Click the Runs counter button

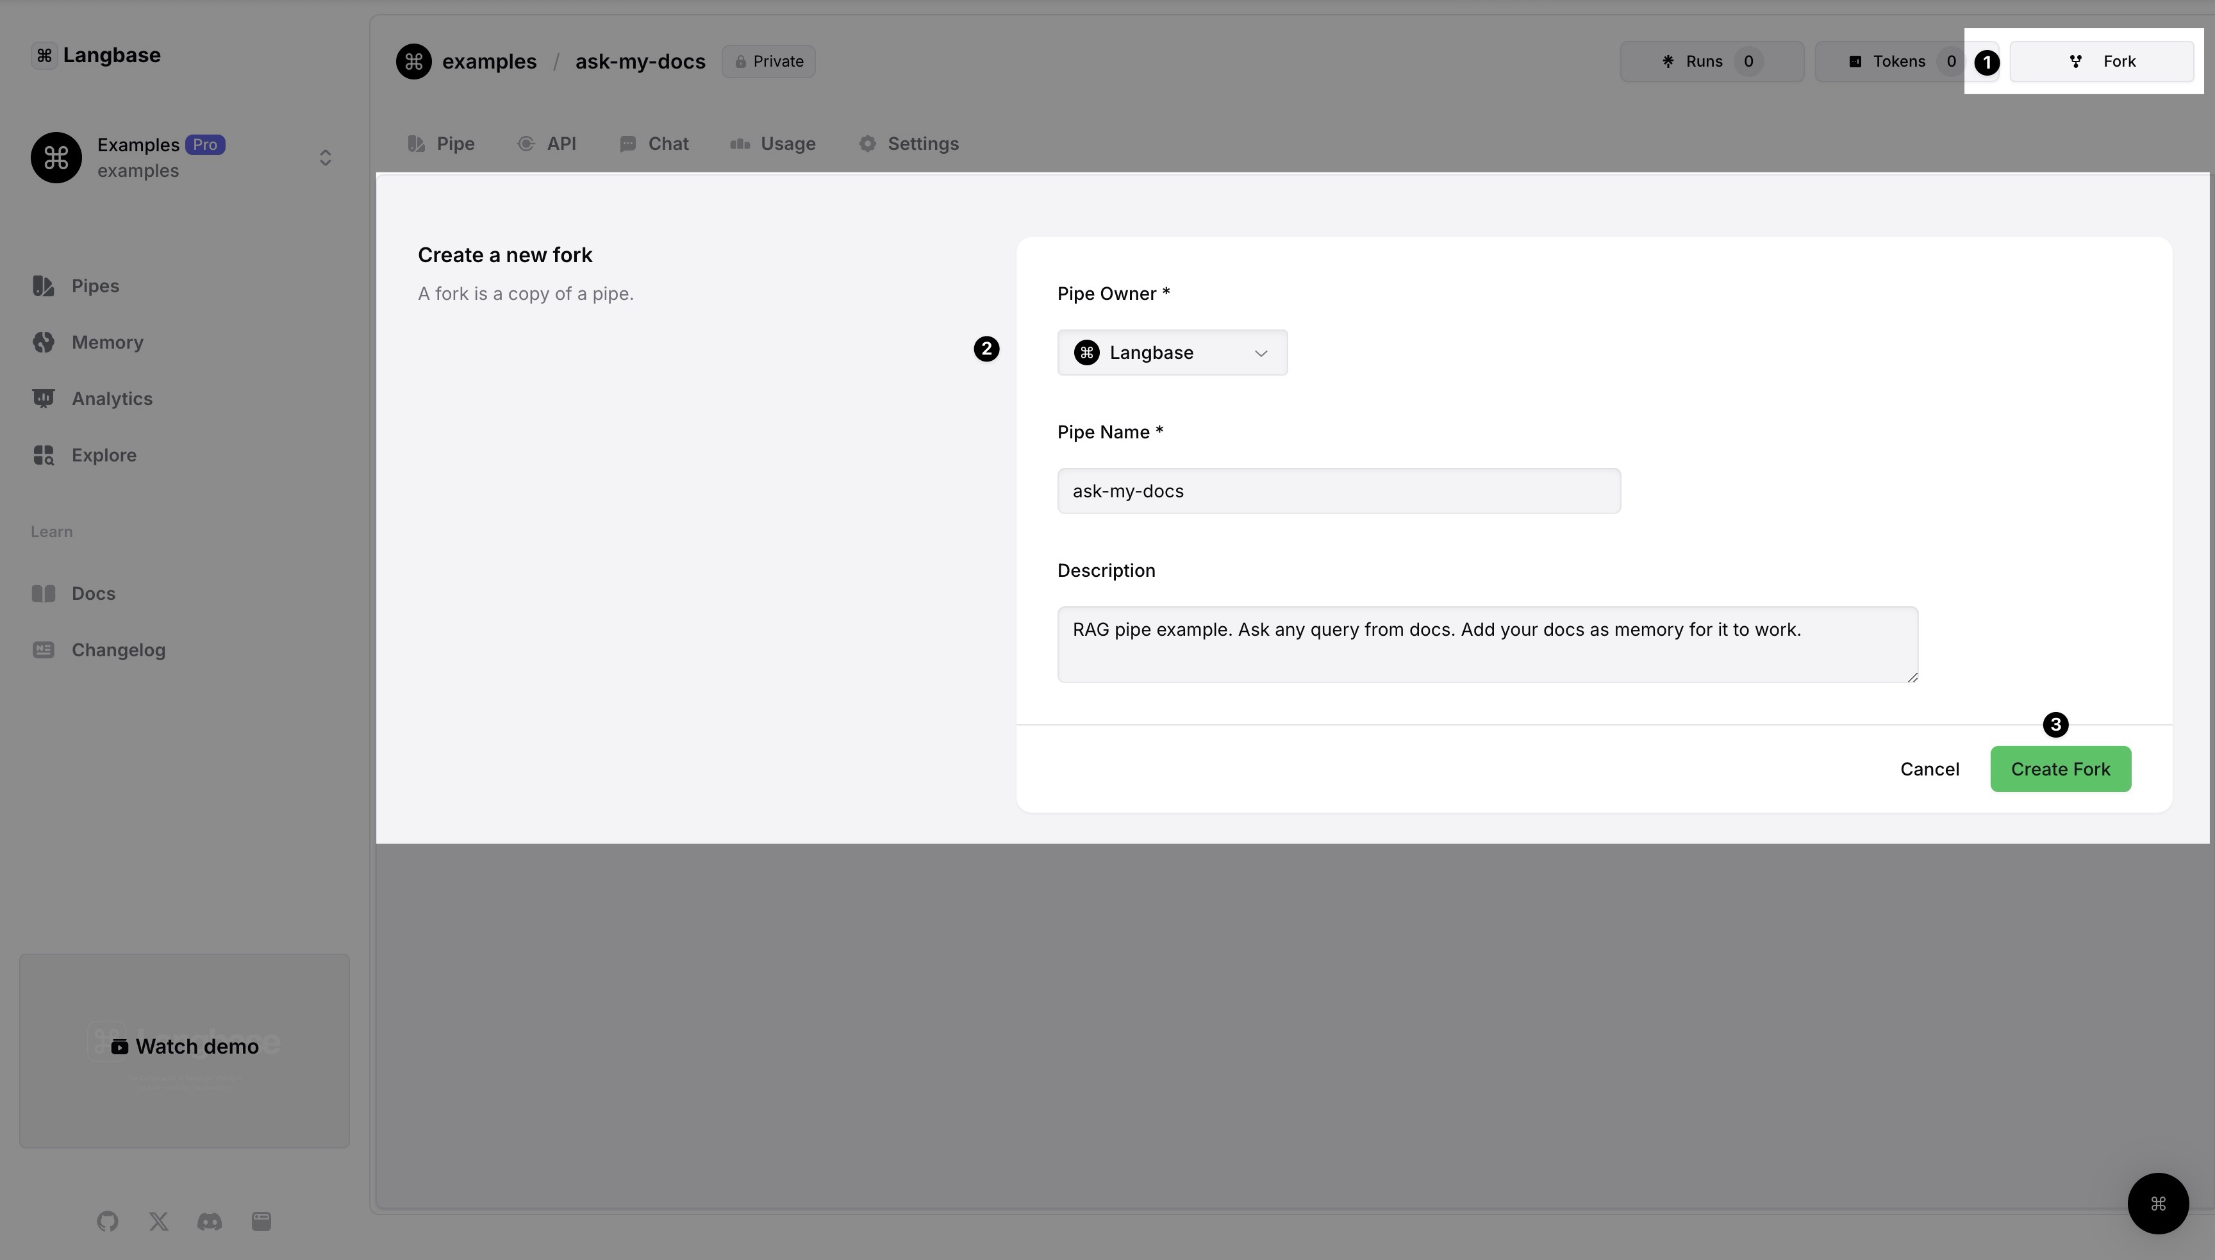(x=1711, y=62)
